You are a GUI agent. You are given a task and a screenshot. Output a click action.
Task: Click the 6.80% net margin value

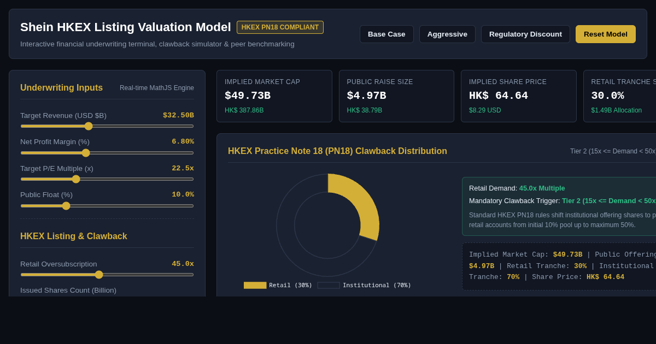183,141
